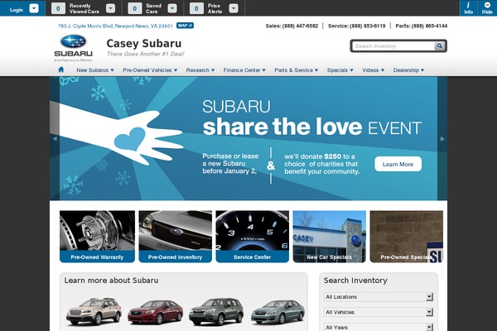The image size is (497, 331).
Task: Open the Dealership menu
Action: point(408,70)
